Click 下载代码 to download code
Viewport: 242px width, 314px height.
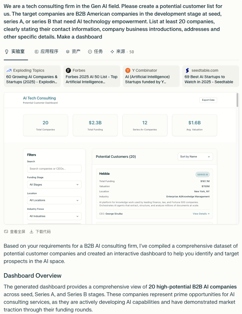[x=43, y=232]
